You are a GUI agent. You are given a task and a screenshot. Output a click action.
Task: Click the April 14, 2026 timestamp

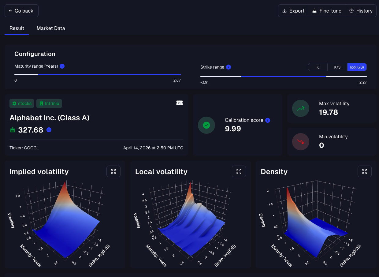(153, 148)
